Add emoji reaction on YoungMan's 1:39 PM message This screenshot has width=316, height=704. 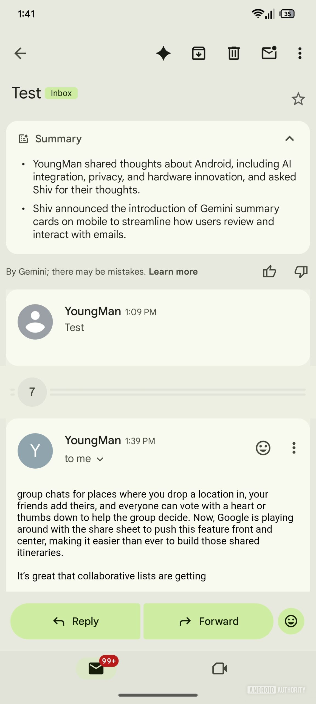click(263, 448)
